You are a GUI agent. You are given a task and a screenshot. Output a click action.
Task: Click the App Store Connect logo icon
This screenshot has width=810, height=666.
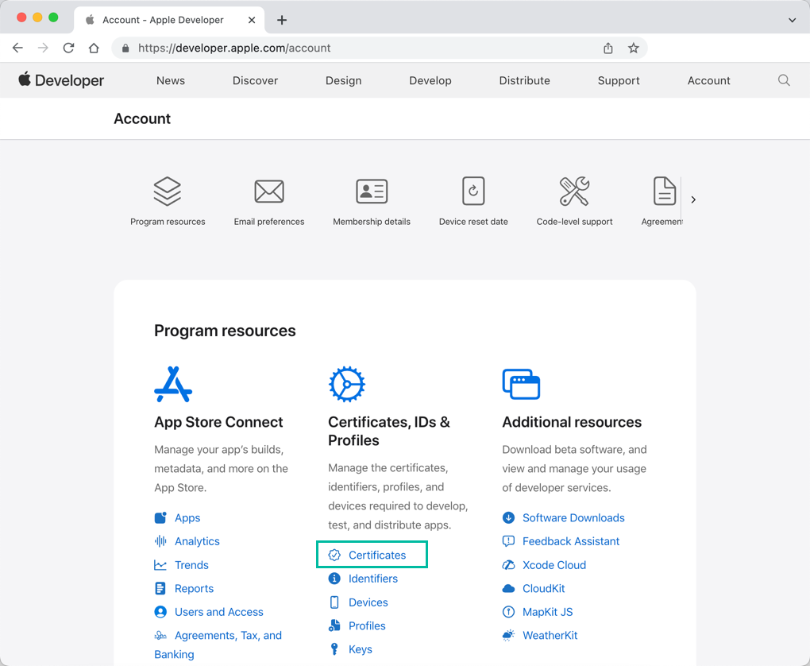(173, 385)
